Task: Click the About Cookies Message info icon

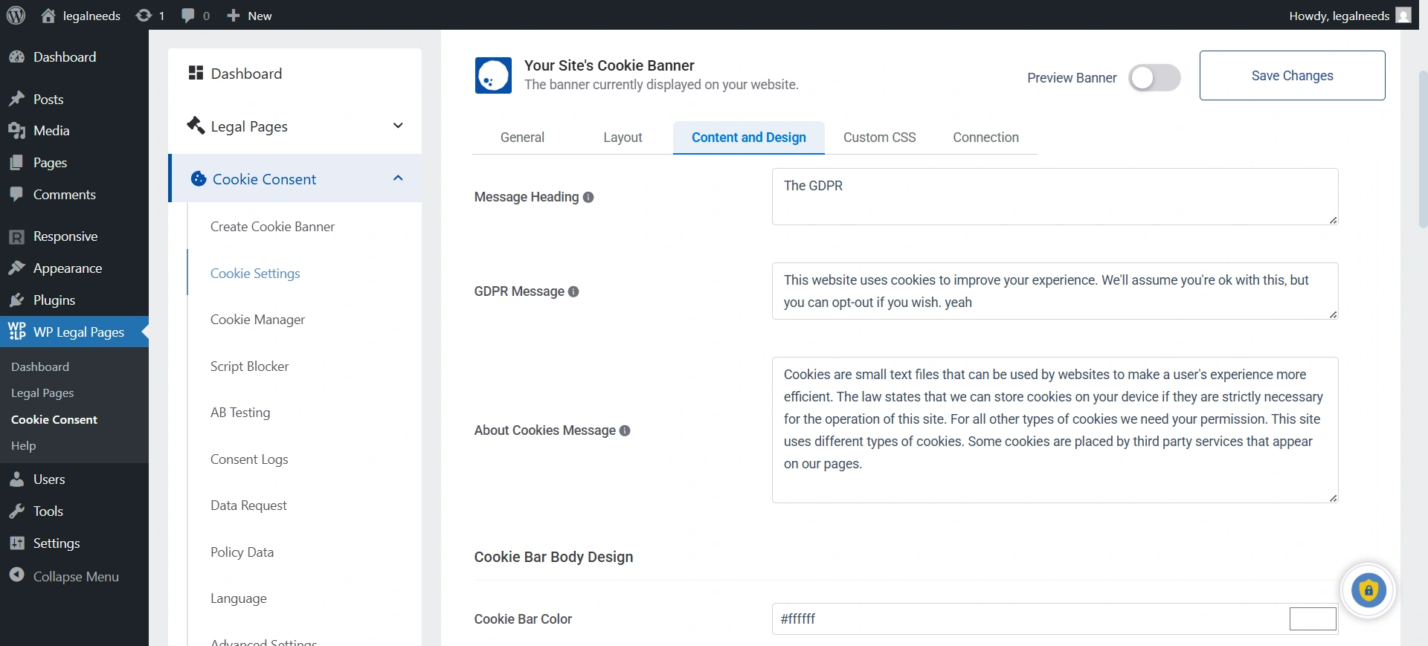Action: coord(625,430)
